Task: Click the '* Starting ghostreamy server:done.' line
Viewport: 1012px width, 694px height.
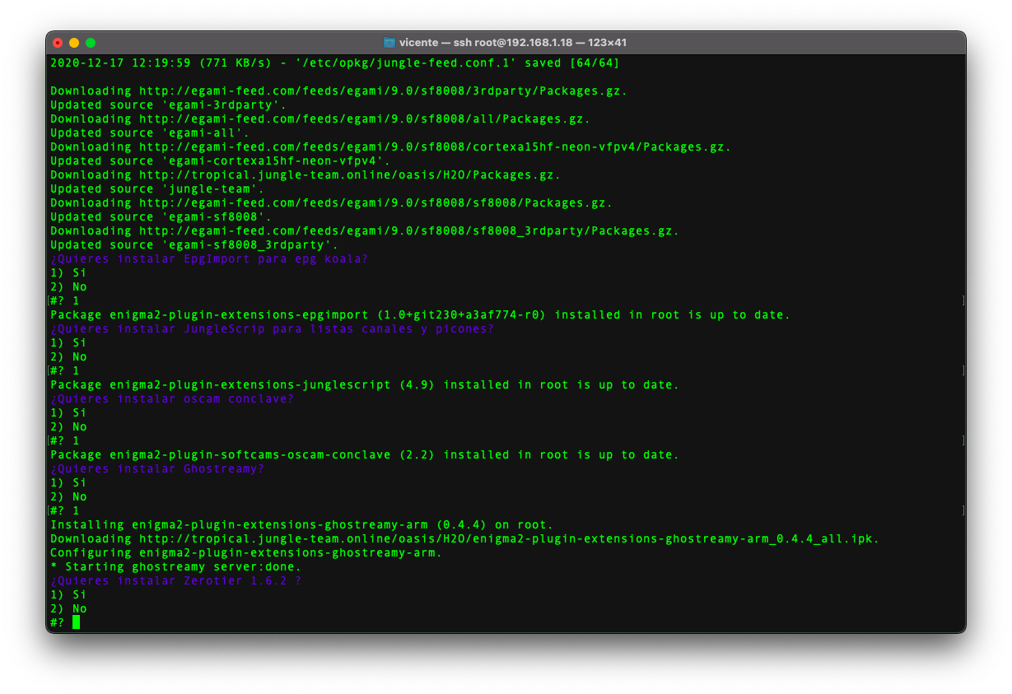Action: click(175, 566)
